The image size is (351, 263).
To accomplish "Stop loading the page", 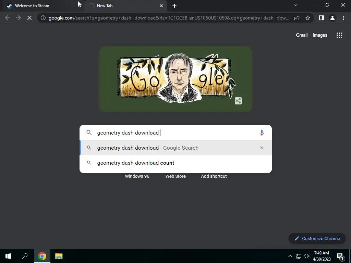I will tap(29, 18).
